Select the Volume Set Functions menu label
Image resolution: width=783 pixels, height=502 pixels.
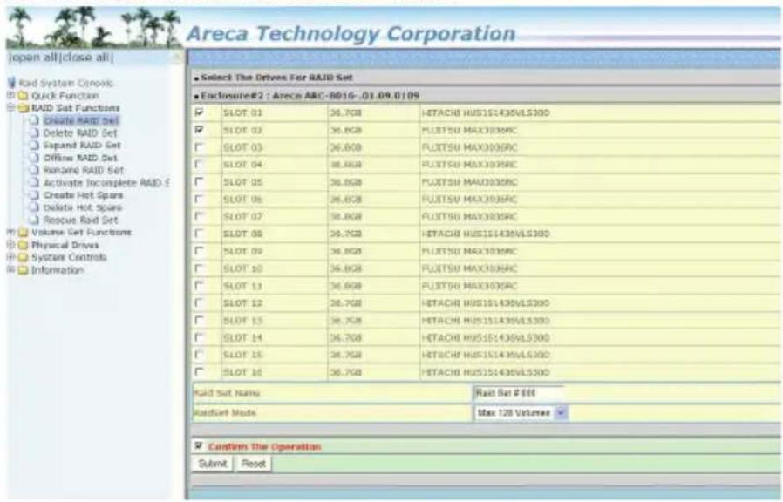[x=81, y=233]
